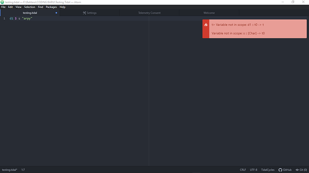Open the Packages menu

(51, 7)
